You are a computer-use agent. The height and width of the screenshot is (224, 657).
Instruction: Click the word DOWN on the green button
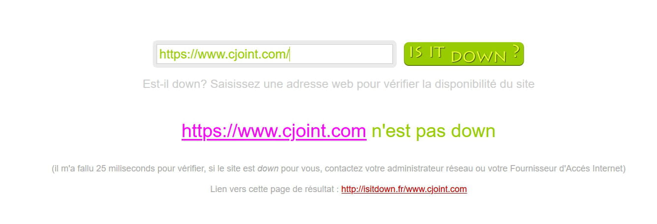coord(479,56)
